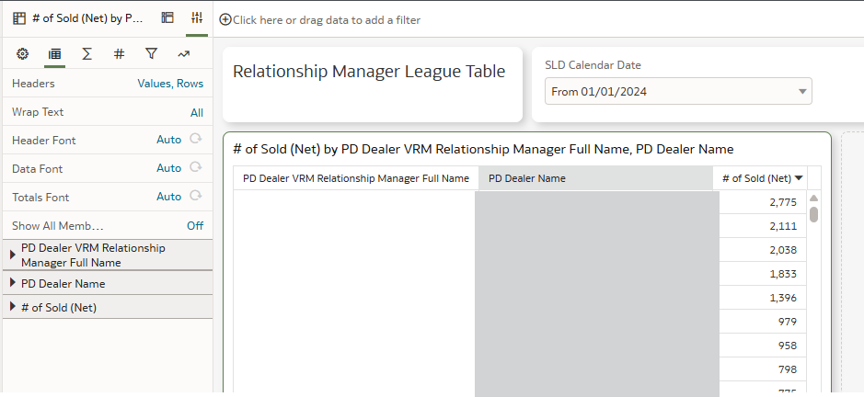Toggle Show All Members Off value
This screenshot has height=397, width=864.
coord(195,226)
